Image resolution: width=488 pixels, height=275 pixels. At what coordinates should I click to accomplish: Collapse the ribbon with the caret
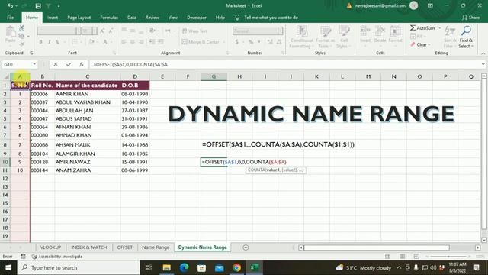tap(483, 53)
